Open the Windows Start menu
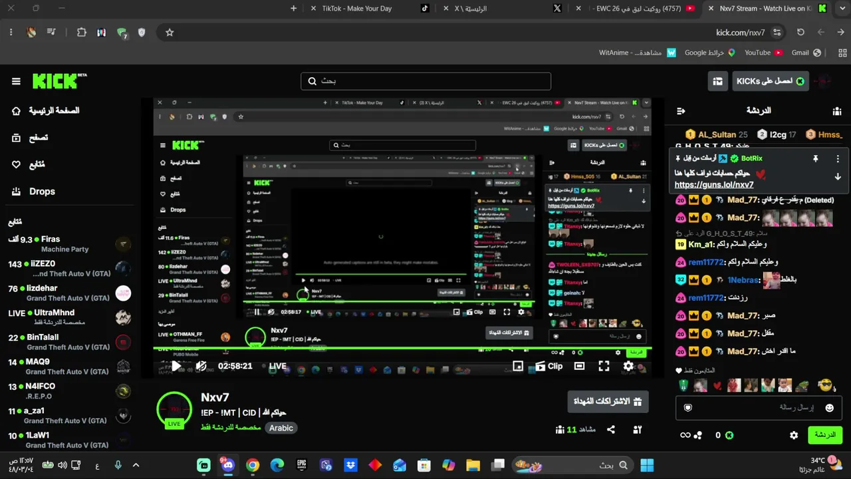This screenshot has width=851, height=479. point(647,465)
